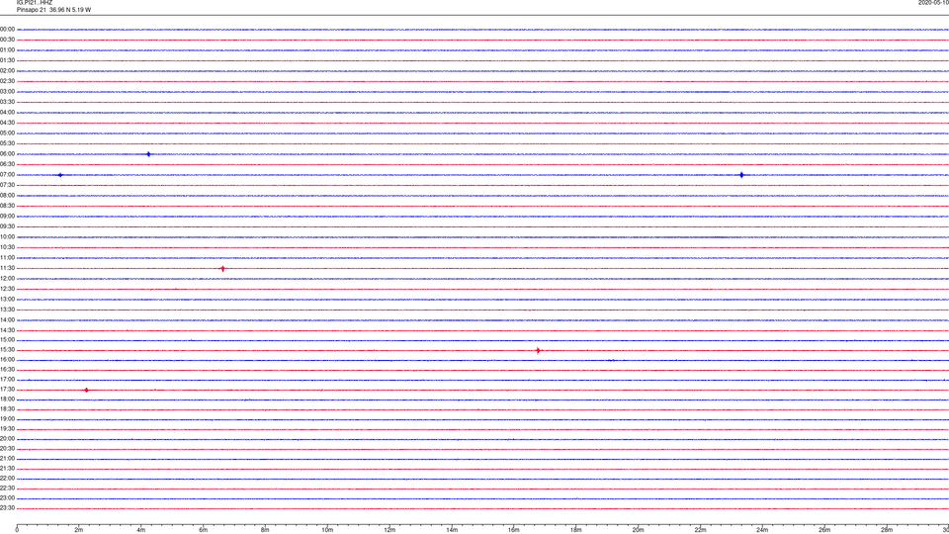The width and height of the screenshot is (949, 534).
Task: Click the '23:00' row time label
Action: [7, 498]
